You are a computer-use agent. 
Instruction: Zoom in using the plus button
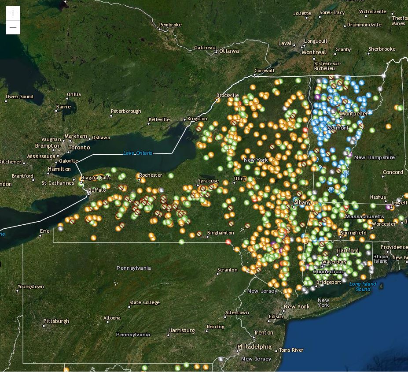pyautogui.click(x=13, y=13)
